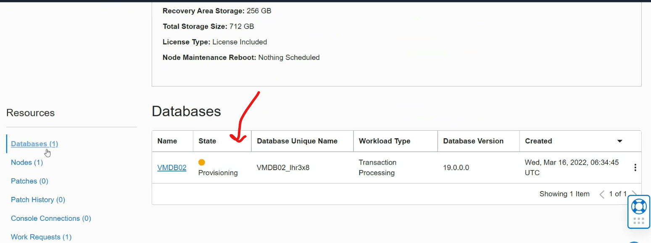Viewport: 651px width, 243px height.
Task: Click the Workload Type column header
Action: tap(384, 141)
